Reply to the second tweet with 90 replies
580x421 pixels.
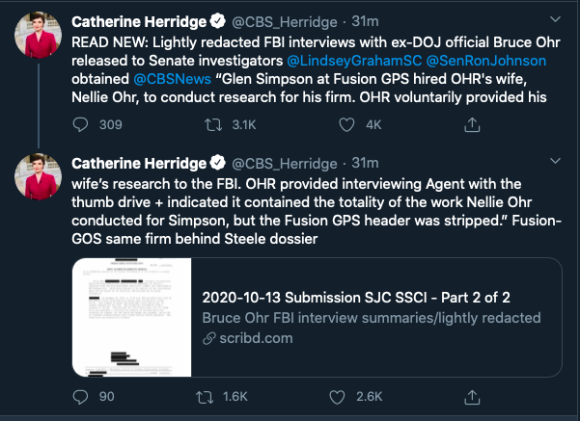[82, 396]
